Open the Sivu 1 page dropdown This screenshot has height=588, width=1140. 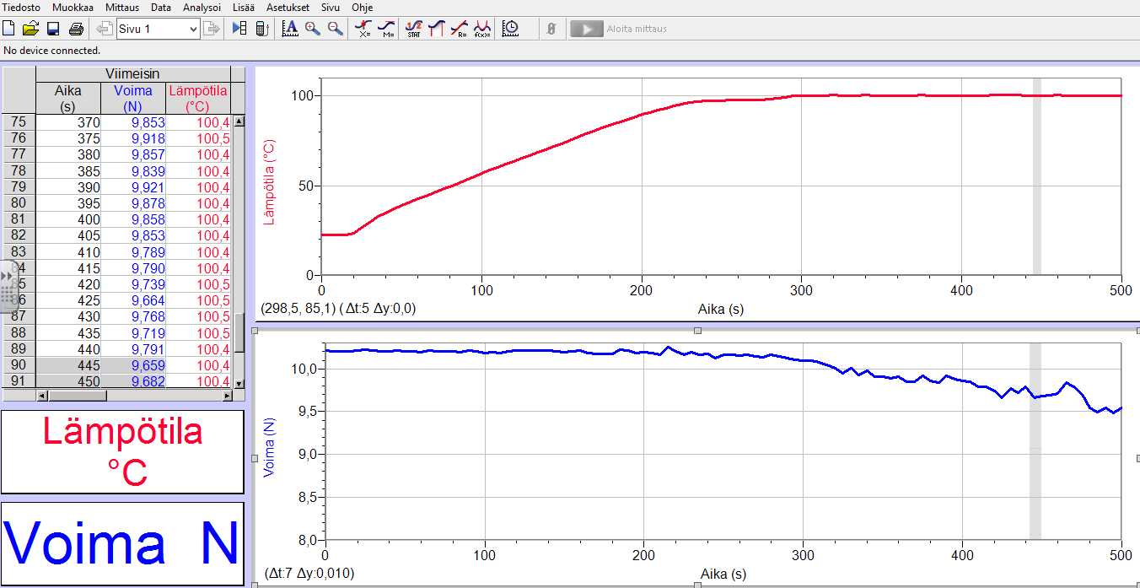(x=193, y=29)
